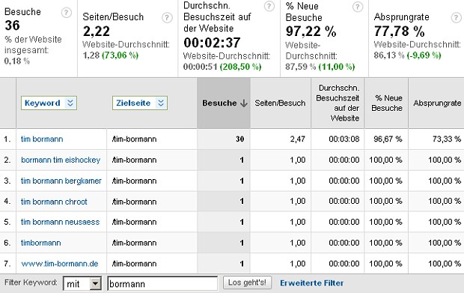
Task: Sort table by Besuche column
Action: click(219, 103)
